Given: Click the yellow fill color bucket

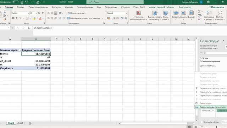Looking at the screenshot, I should point(34,18).
